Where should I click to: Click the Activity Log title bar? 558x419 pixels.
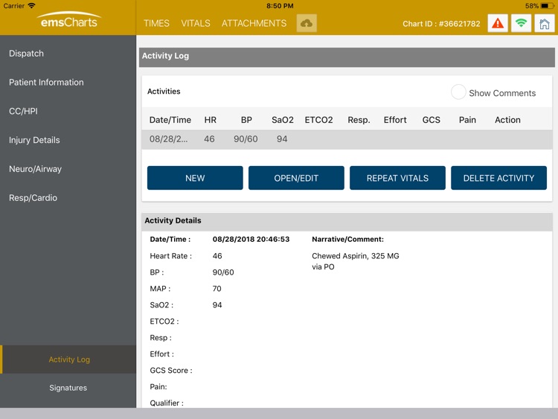(x=347, y=57)
